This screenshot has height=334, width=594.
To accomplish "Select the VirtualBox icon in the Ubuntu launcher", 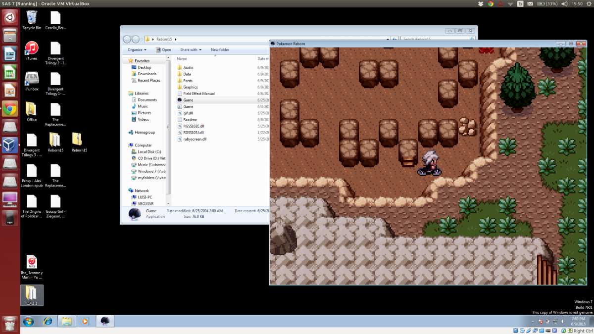I will pyautogui.click(x=10, y=145).
